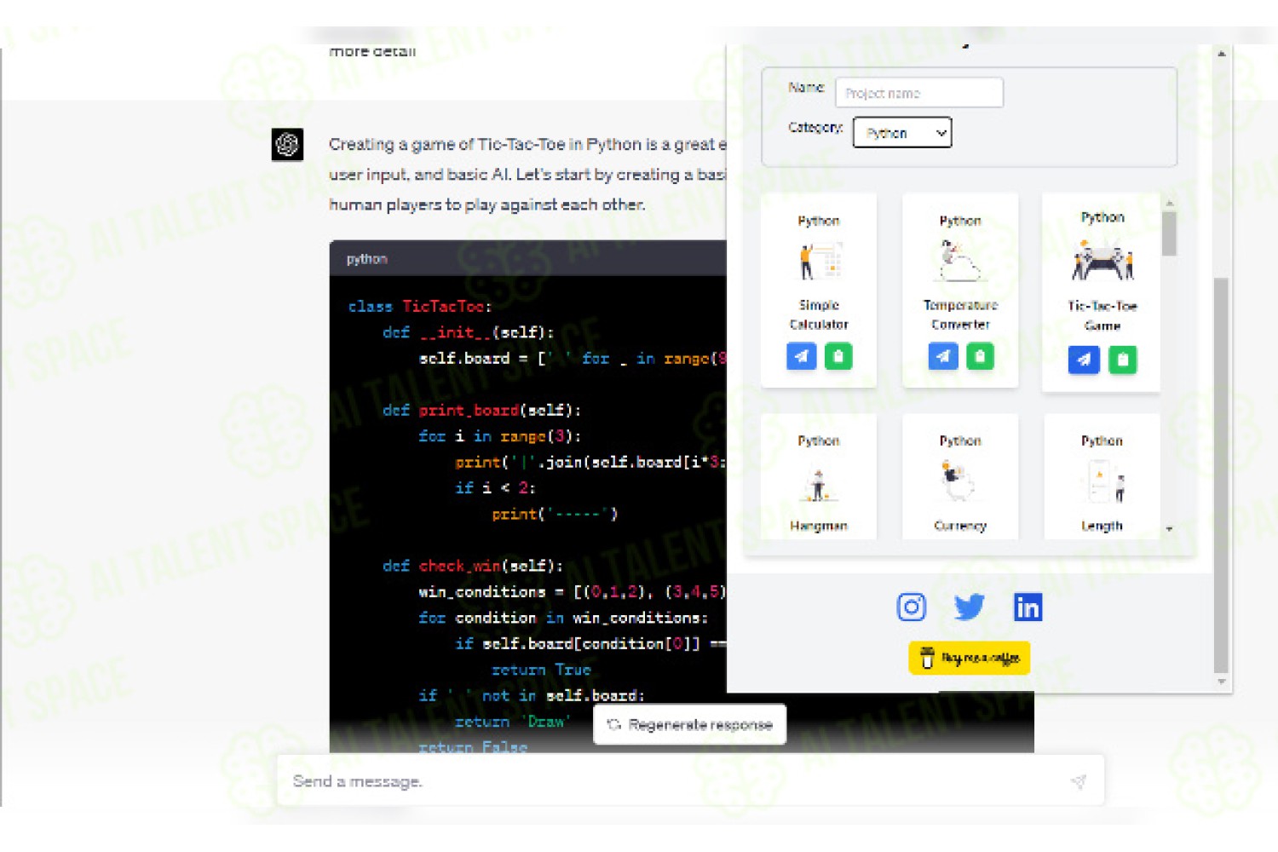This screenshot has width=1278, height=852.
Task: Click Regenerate response button
Action: (689, 724)
